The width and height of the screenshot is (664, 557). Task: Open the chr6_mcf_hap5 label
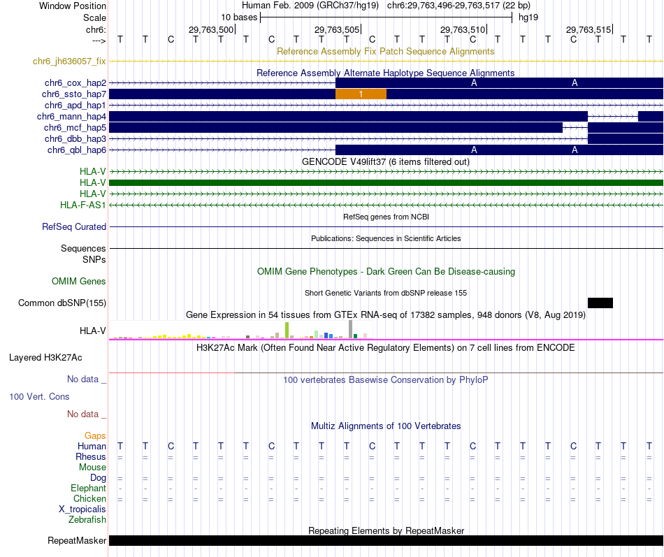75,127
